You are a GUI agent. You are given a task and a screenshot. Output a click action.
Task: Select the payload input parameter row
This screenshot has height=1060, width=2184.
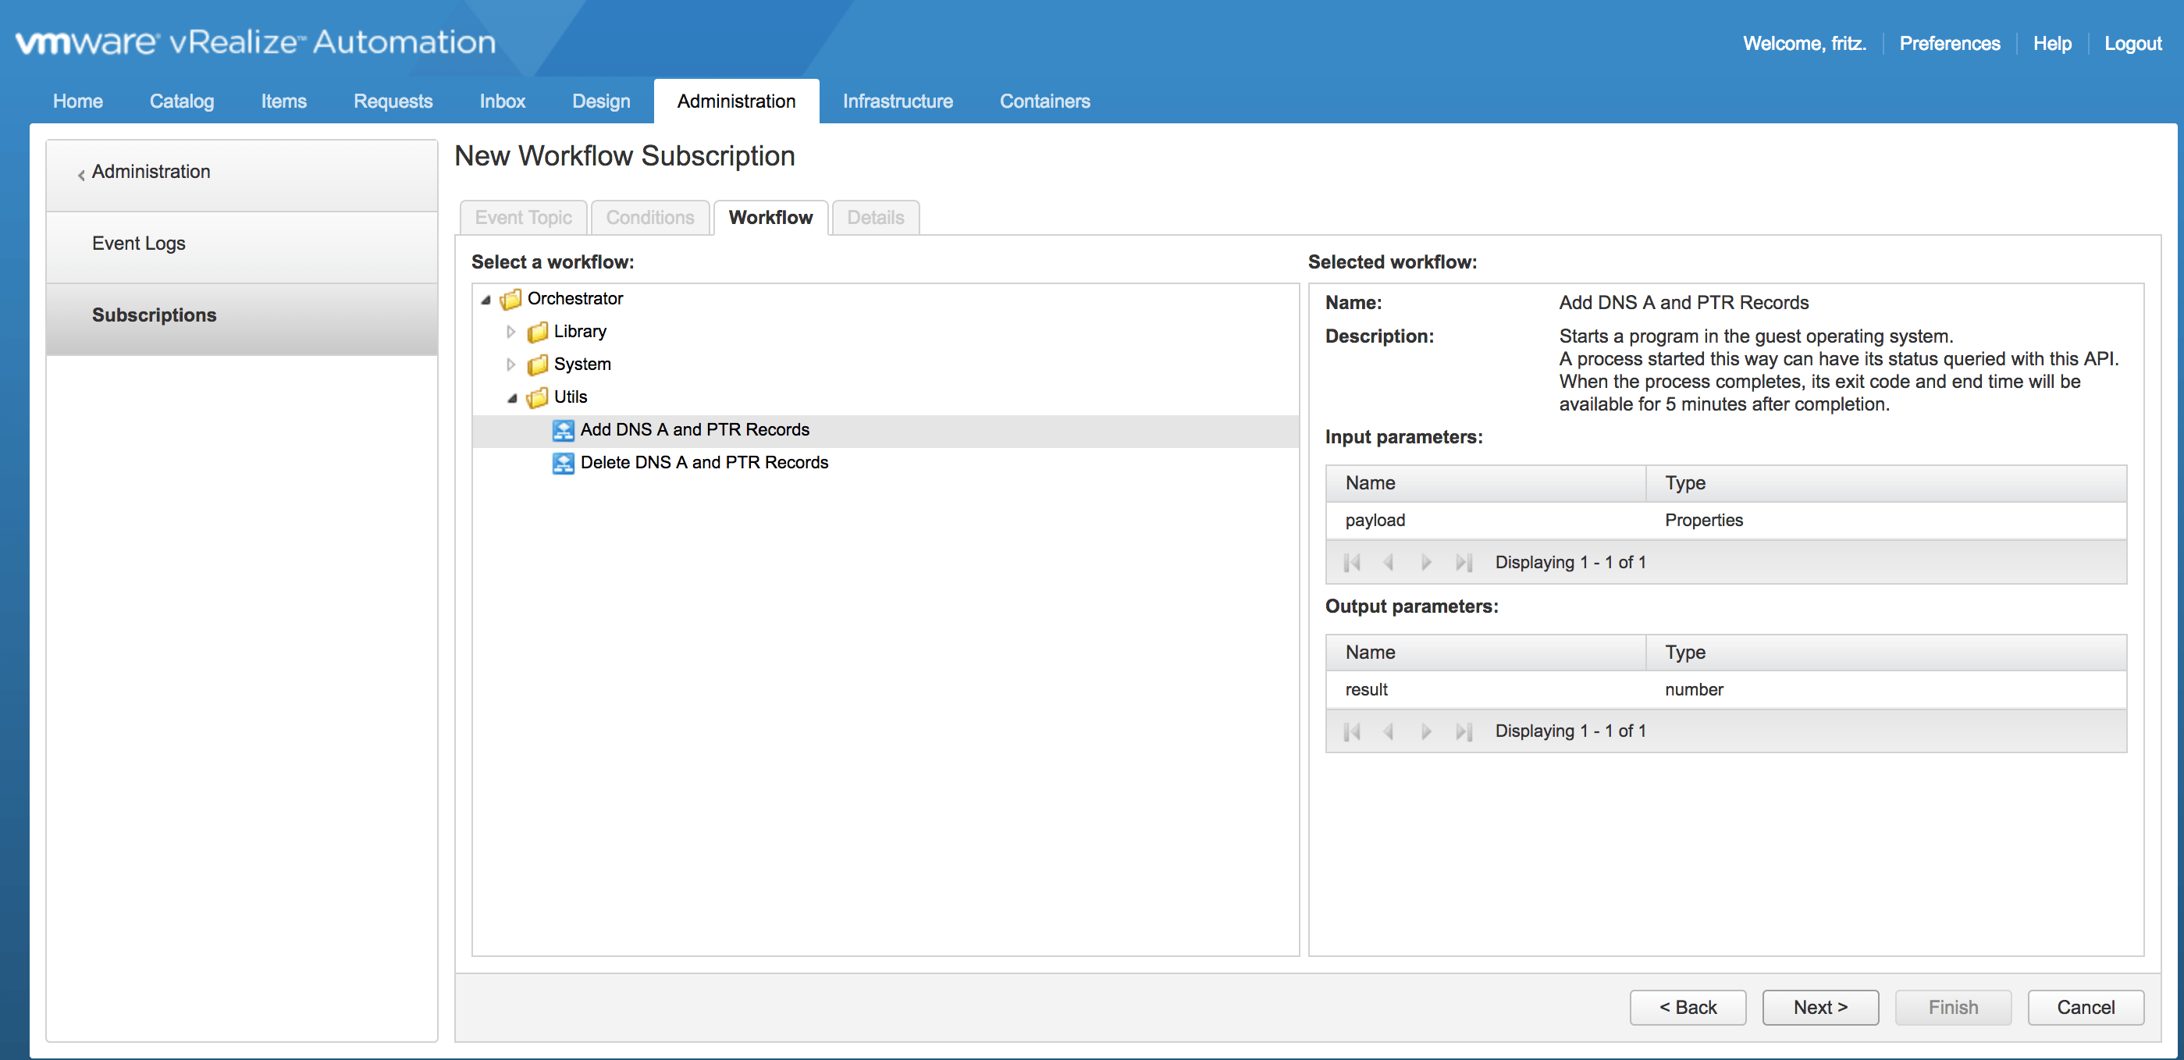click(1726, 521)
